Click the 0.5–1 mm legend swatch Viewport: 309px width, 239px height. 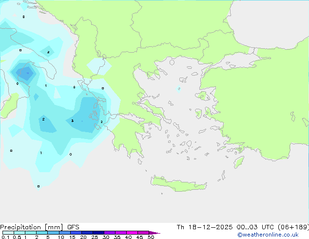click(x=19, y=233)
